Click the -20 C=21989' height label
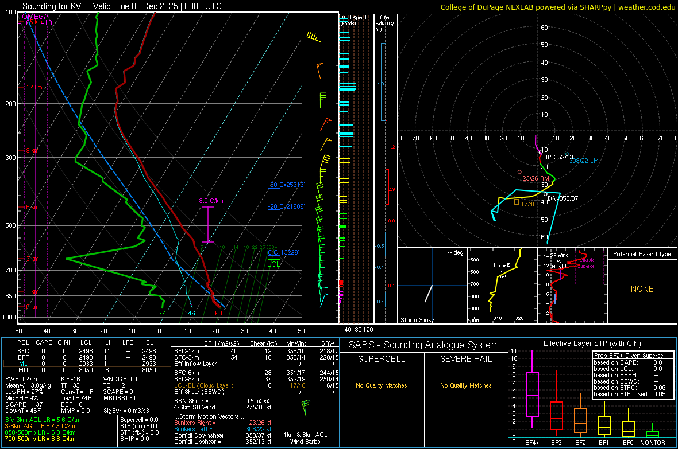This screenshot has width=678, height=449. tap(286, 207)
